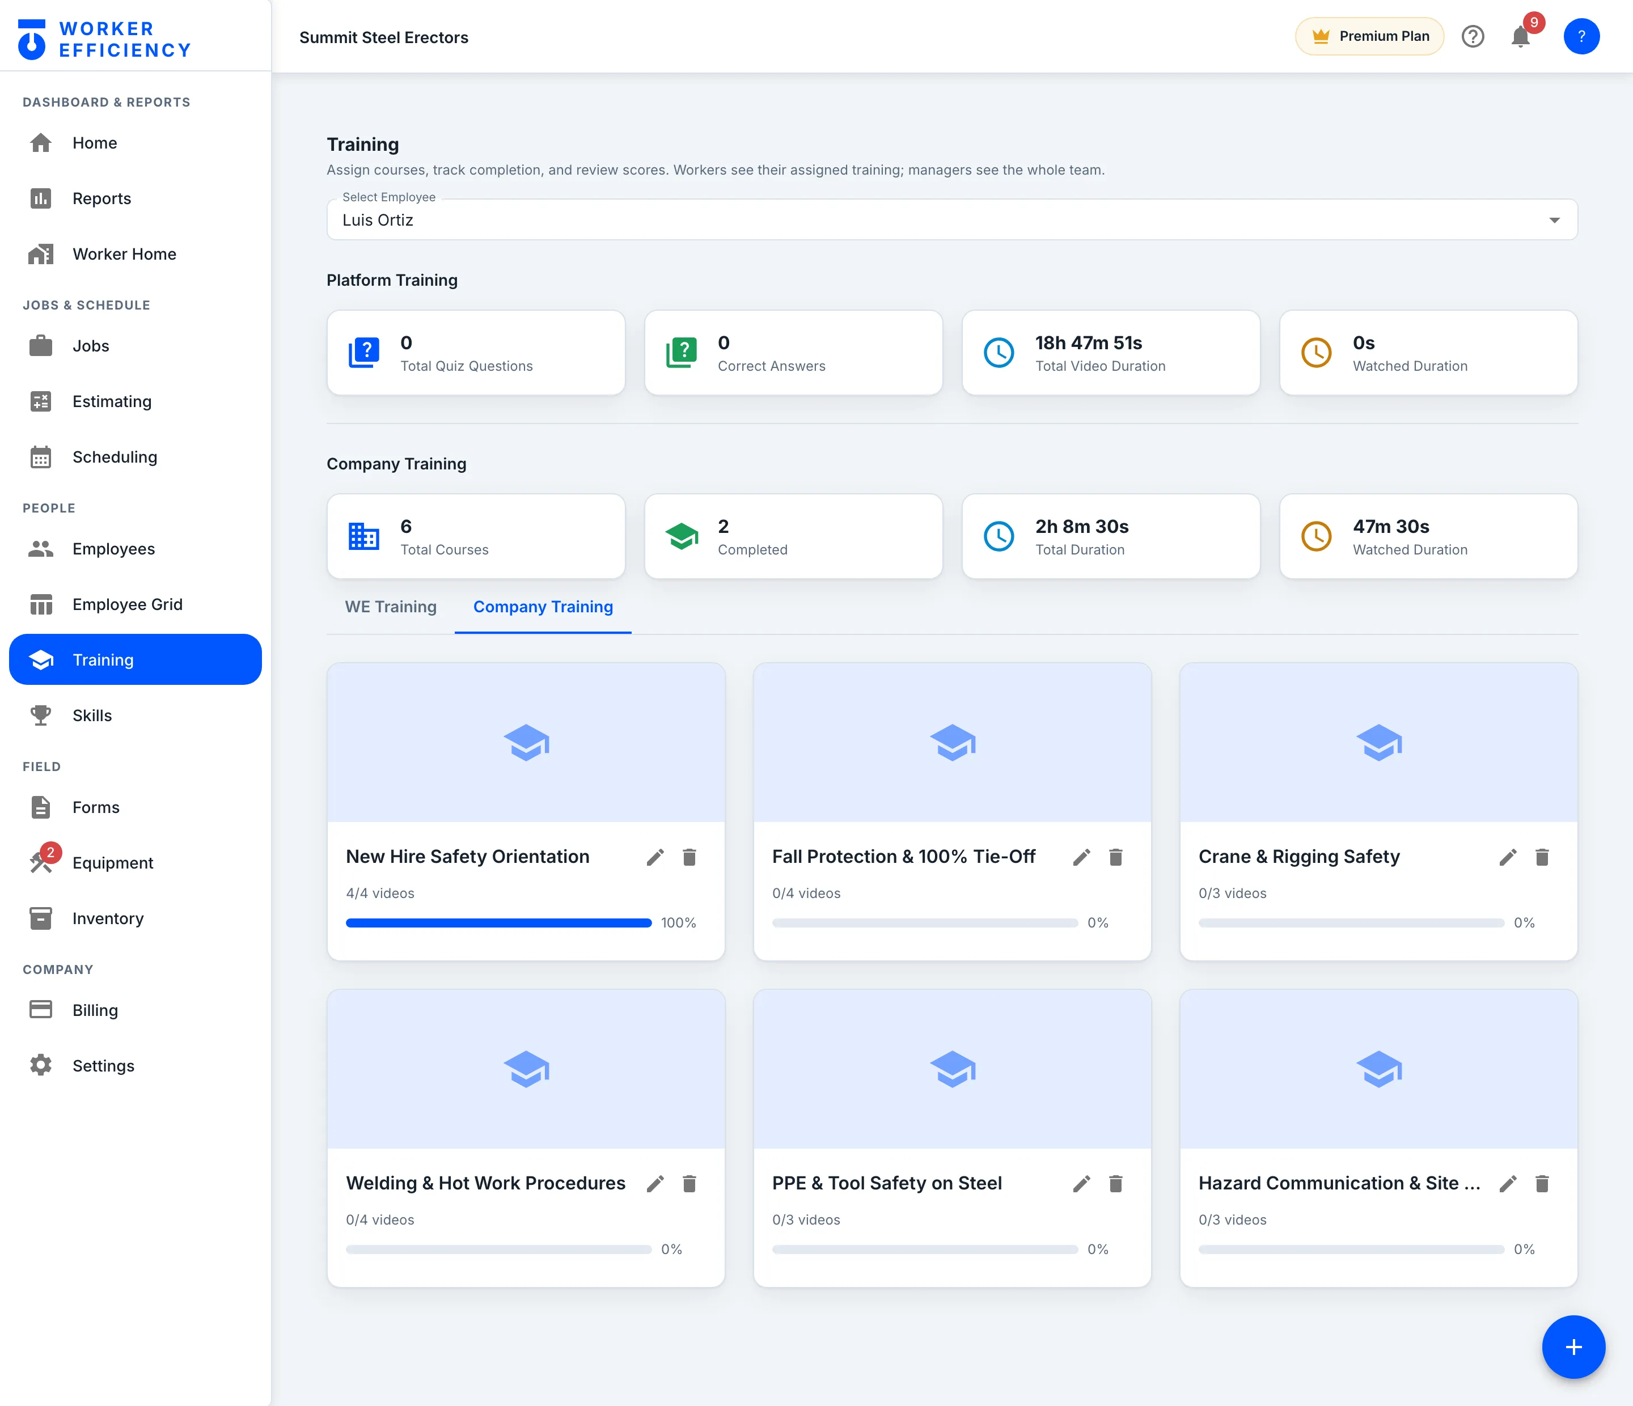The image size is (1633, 1406).
Task: Open Employee Grid
Action: (x=135, y=604)
